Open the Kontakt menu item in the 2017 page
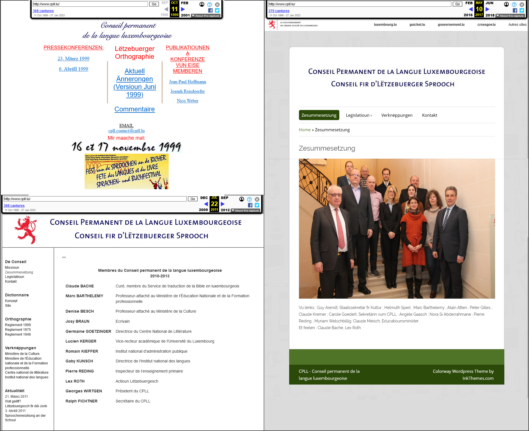This screenshot has height=431, width=529. click(430, 115)
